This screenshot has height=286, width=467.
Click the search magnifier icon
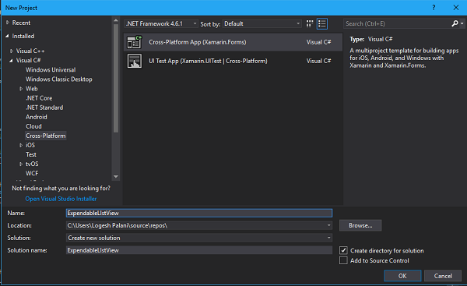point(455,23)
